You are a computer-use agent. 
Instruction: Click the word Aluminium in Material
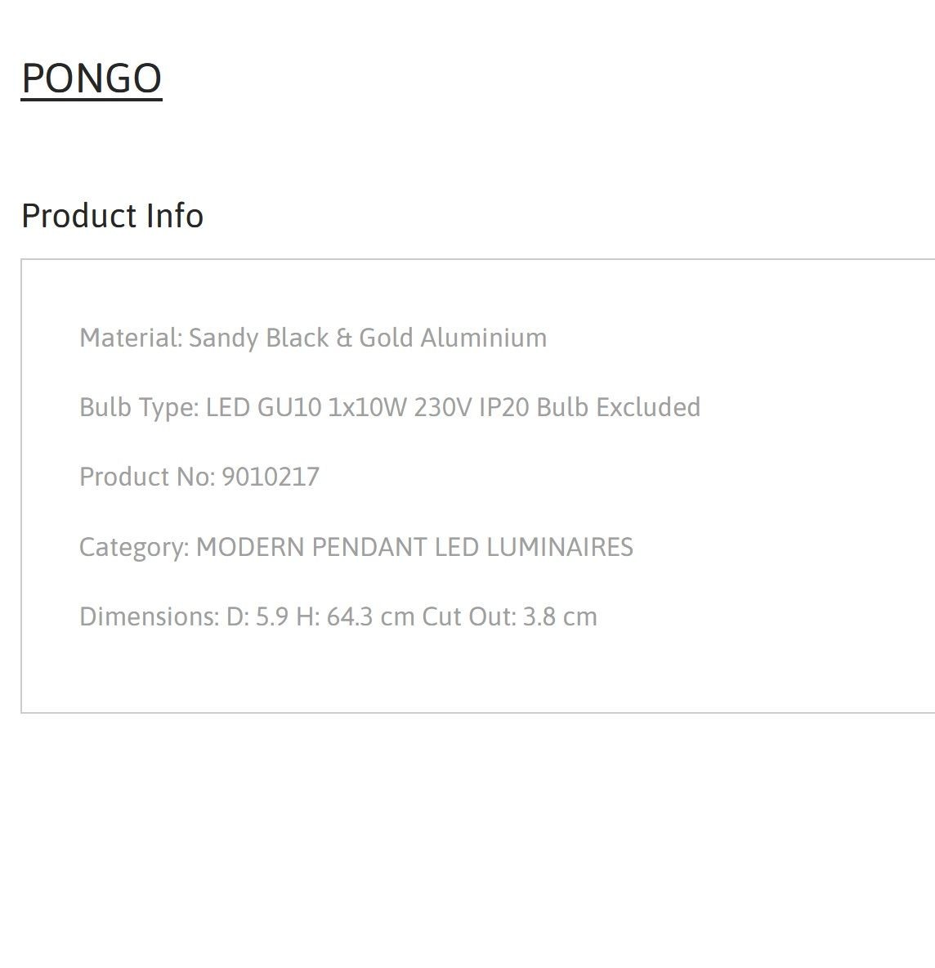pyautogui.click(x=484, y=338)
